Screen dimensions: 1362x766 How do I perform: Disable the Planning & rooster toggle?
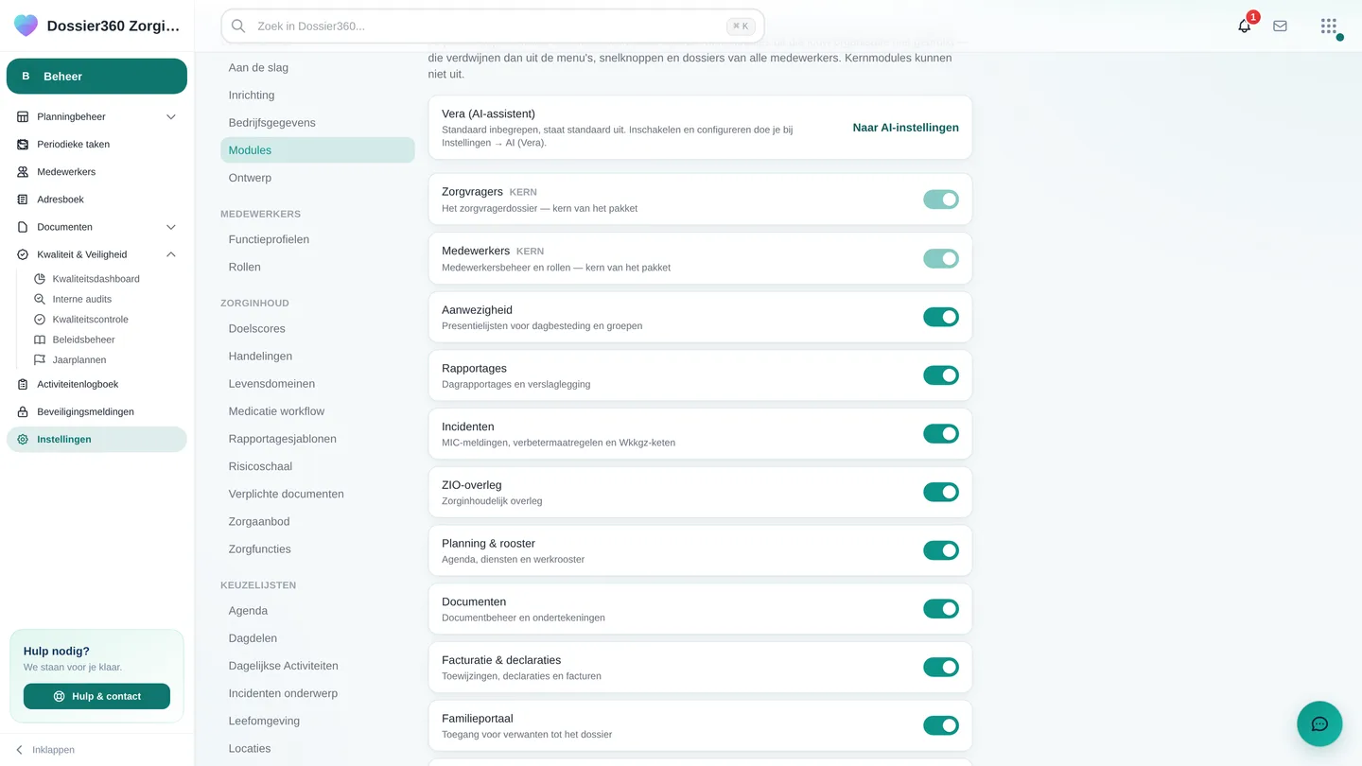click(x=941, y=550)
